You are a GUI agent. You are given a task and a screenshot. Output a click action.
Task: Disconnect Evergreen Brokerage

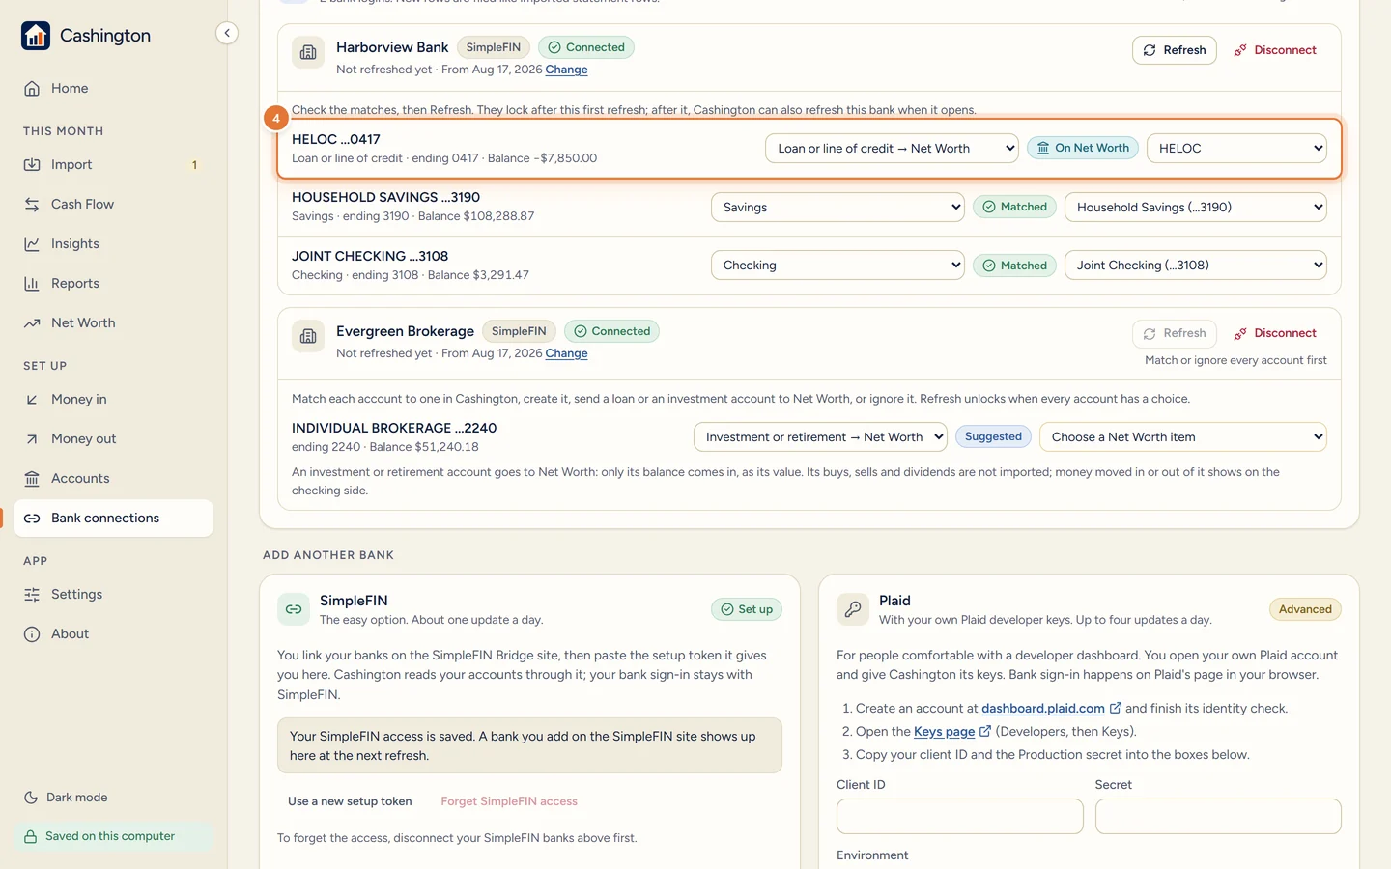click(1275, 333)
